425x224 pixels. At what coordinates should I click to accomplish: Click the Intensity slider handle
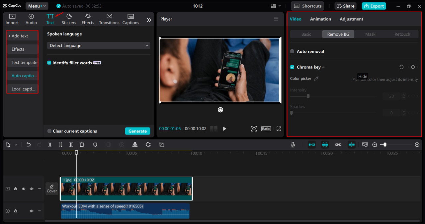[x=308, y=96]
